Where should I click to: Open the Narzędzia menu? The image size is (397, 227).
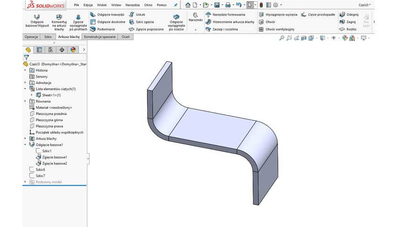pyautogui.click(x=133, y=5)
